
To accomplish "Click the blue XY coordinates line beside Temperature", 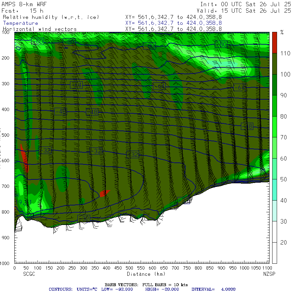I will click(x=174, y=23).
